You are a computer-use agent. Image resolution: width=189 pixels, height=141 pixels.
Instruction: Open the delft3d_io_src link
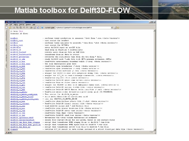[x=18, y=108]
